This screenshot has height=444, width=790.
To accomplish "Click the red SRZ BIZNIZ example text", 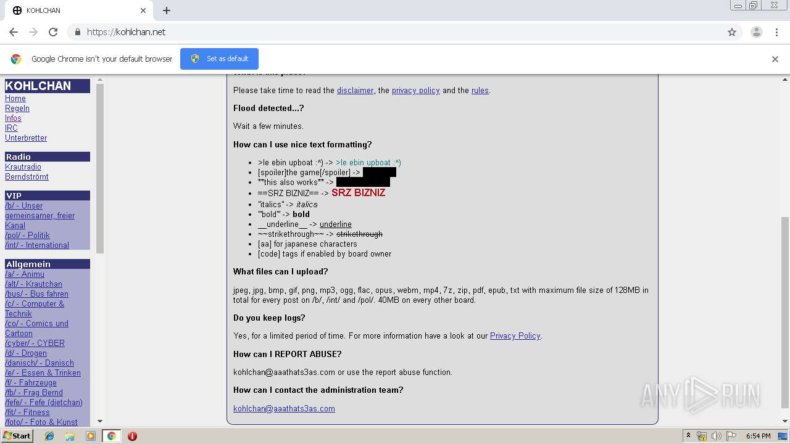I will point(358,193).
